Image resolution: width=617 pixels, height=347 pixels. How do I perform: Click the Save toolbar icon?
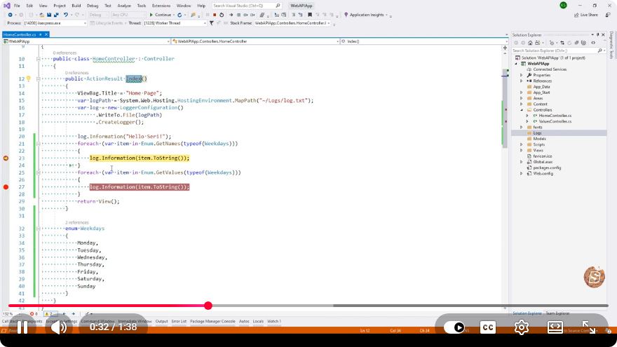pyautogui.click(x=49, y=15)
